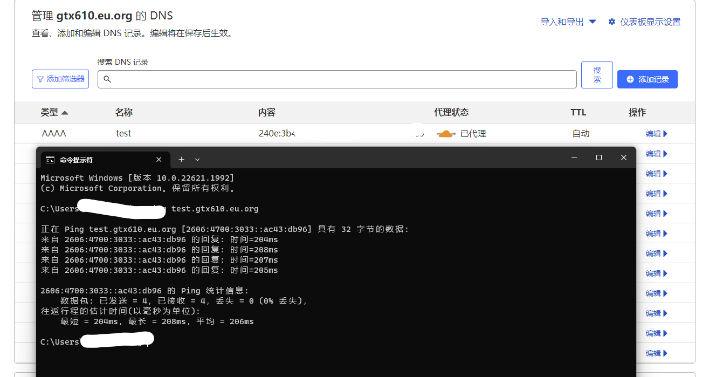Screen dimensions: 723x377
Task: Click the orange cloud 已代理 icon
Action: pyautogui.click(x=445, y=134)
